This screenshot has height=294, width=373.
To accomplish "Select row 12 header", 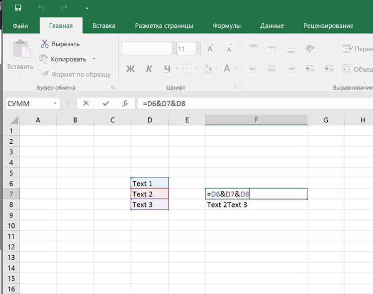I will (11, 247).
